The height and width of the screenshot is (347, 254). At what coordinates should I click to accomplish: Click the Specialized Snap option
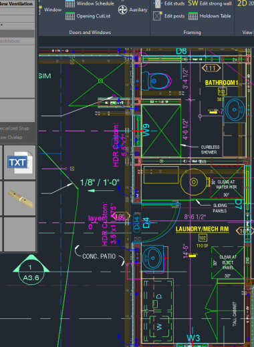pos(15,128)
